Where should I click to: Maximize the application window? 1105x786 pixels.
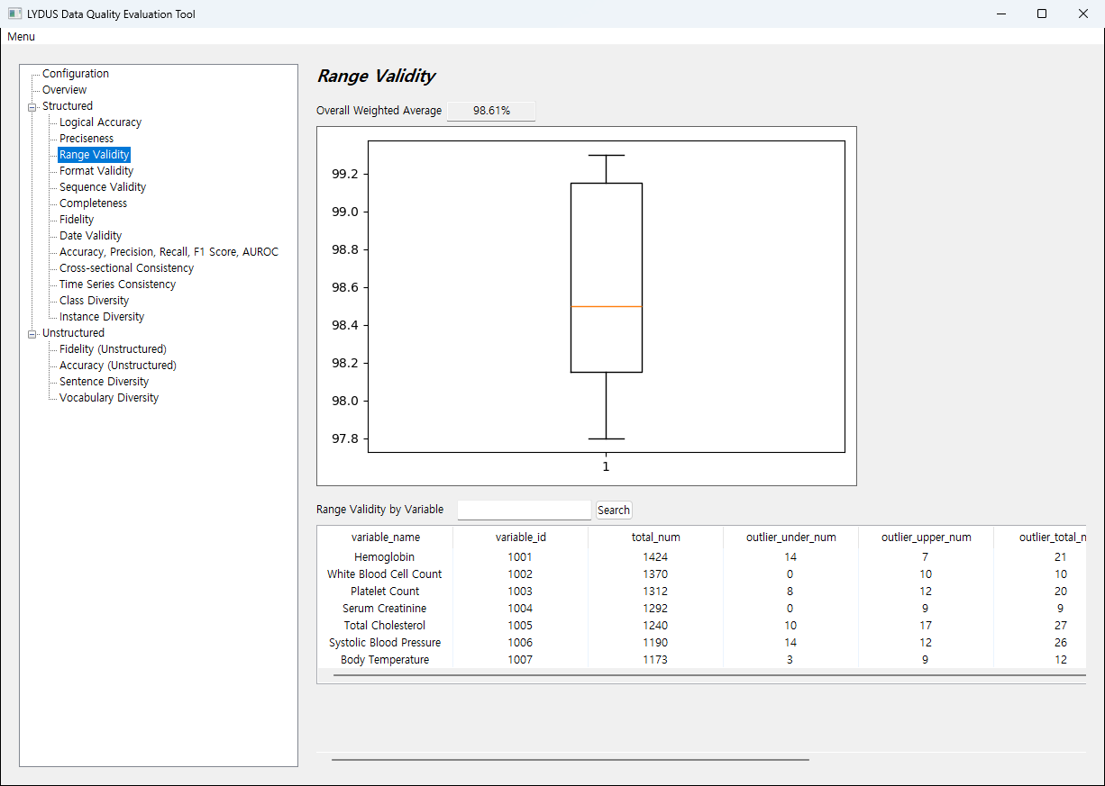pos(1042,14)
